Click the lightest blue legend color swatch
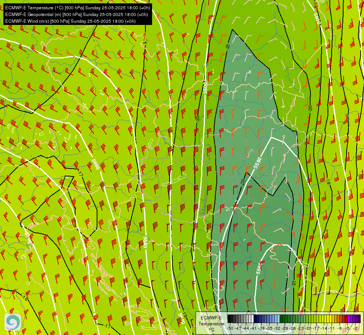The height and width of the screenshot is (335, 364). 278,319
